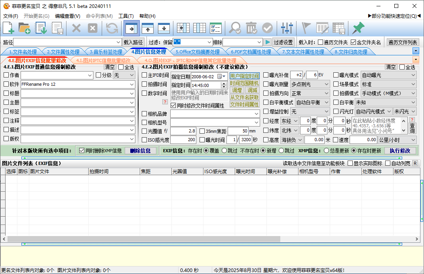The height and width of the screenshot is (274, 424).
Task: Click the refresh arrows toolbar icon
Action: [x=112, y=28]
